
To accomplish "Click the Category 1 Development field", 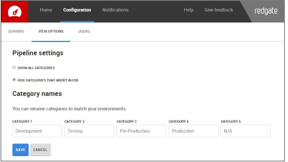I will [37, 131].
